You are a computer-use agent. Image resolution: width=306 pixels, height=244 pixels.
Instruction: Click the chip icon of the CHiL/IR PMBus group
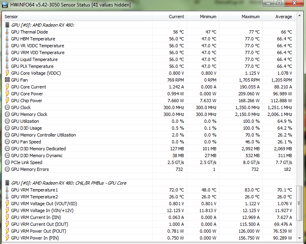(x=7, y=183)
